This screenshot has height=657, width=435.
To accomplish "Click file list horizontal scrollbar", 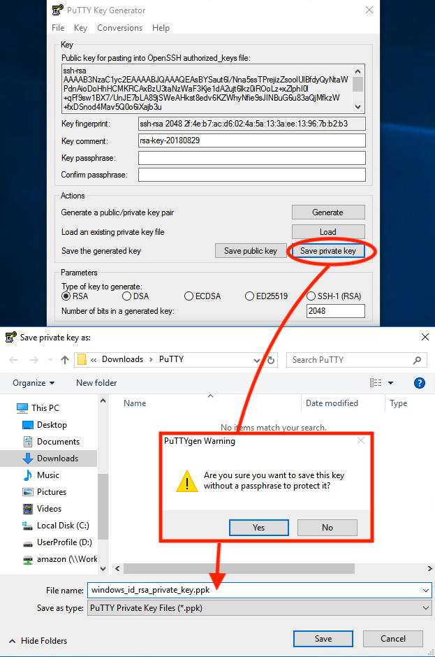I will [239, 568].
